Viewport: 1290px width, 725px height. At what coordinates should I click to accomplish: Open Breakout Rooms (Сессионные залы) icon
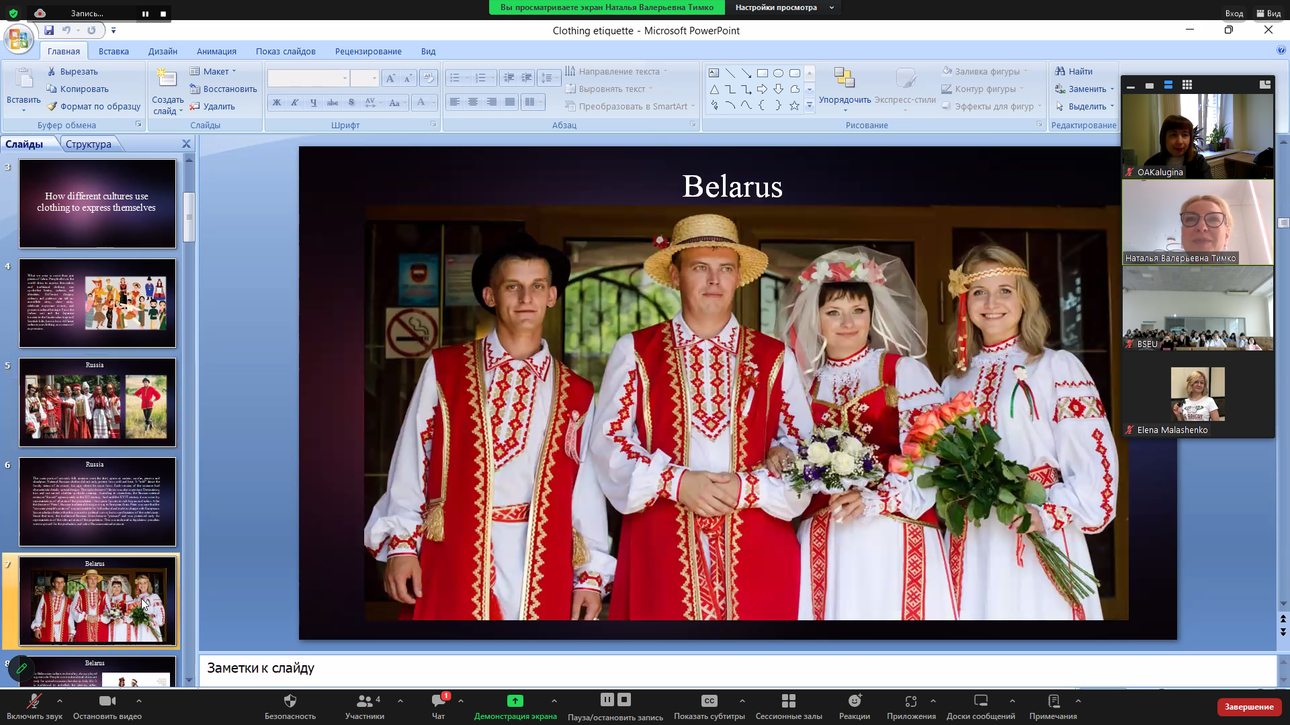tap(789, 701)
